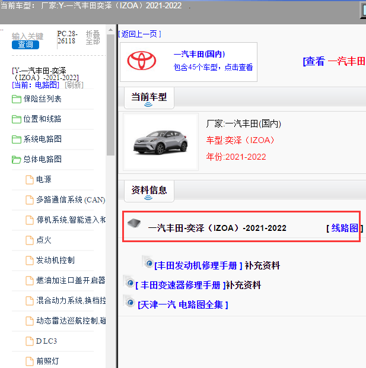Open the 丰田变速器修理手册 link

pos(180,285)
